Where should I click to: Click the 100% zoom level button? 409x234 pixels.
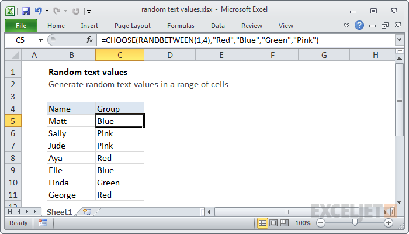click(x=303, y=223)
